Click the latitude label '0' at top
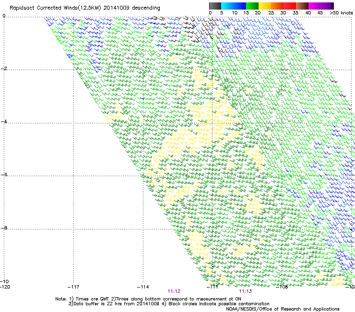355x312 pixels. (x=4, y=16)
